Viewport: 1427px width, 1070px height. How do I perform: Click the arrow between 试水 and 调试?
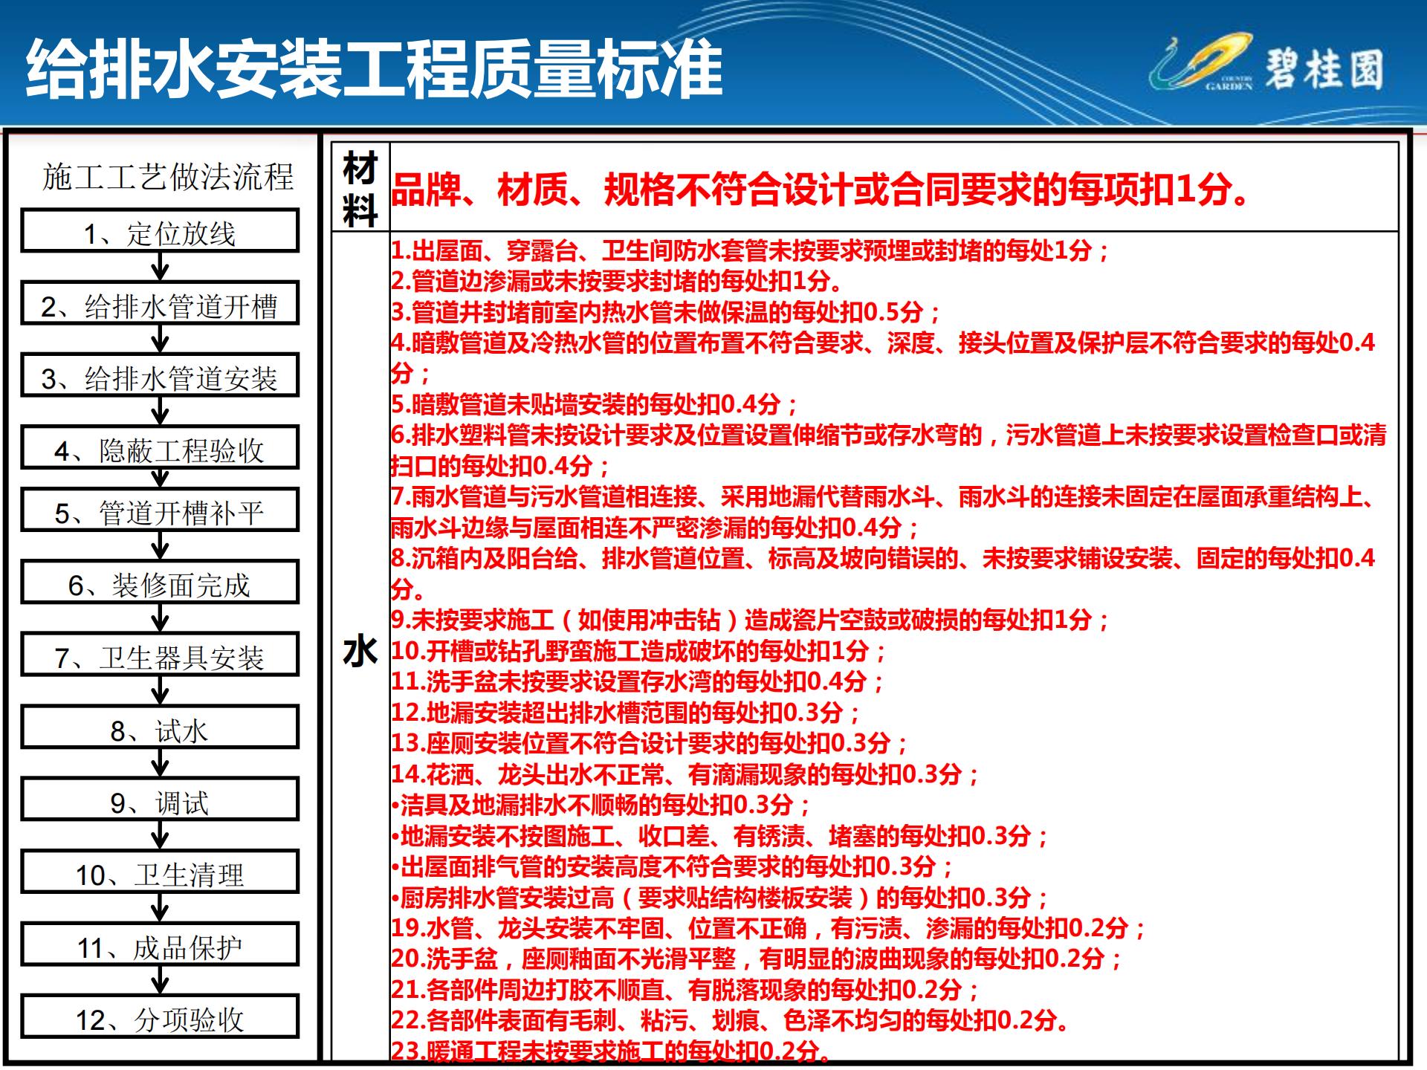point(158,765)
